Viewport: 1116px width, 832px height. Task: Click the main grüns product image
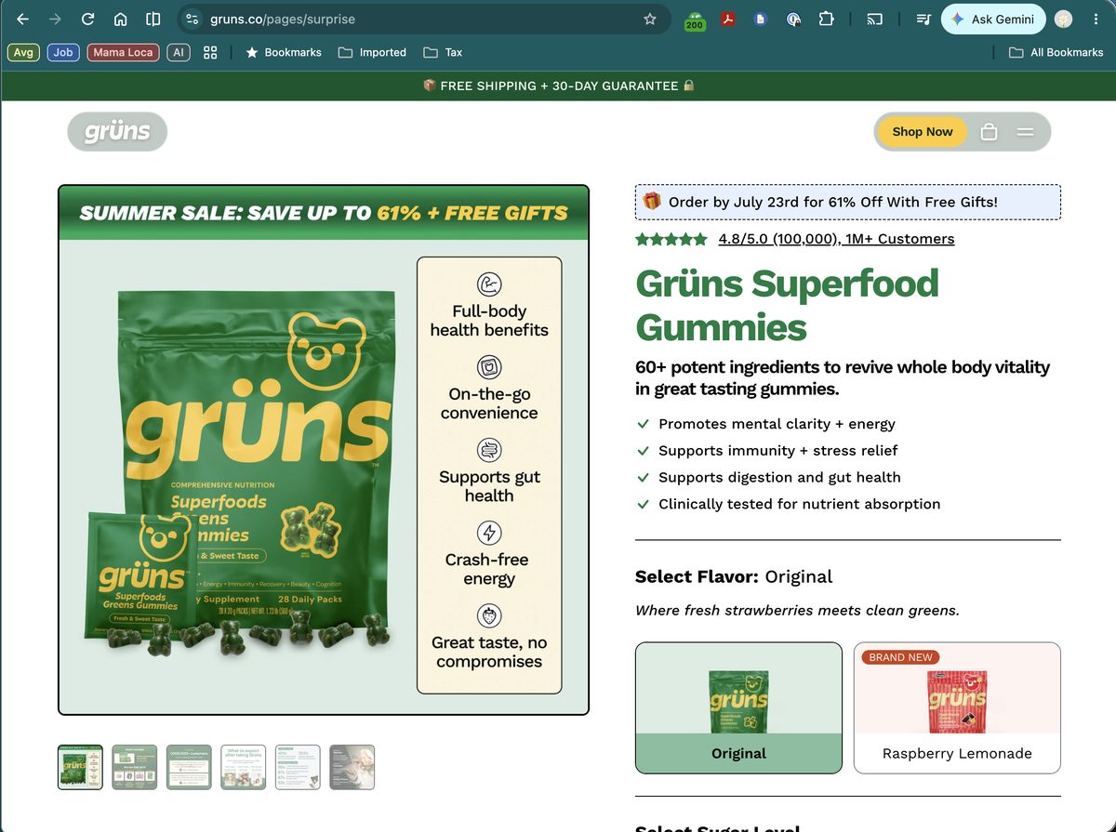point(324,450)
